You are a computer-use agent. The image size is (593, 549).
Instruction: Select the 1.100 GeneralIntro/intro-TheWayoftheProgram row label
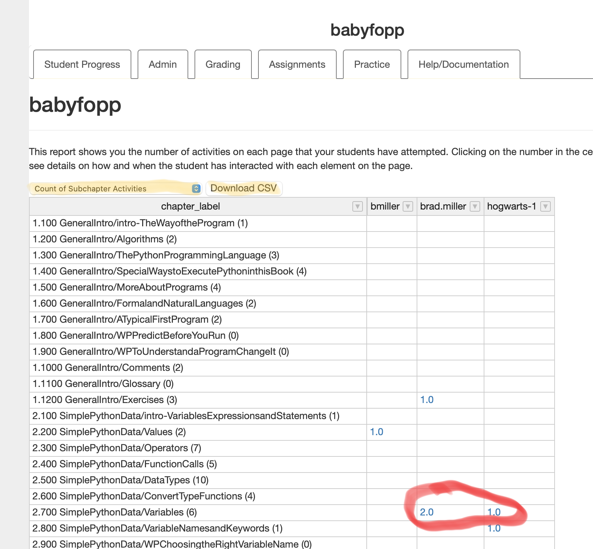[x=140, y=223]
